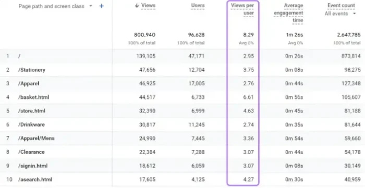Select the /store.html page path
Image resolution: width=365 pixels, height=188 pixels.
click(x=32, y=111)
